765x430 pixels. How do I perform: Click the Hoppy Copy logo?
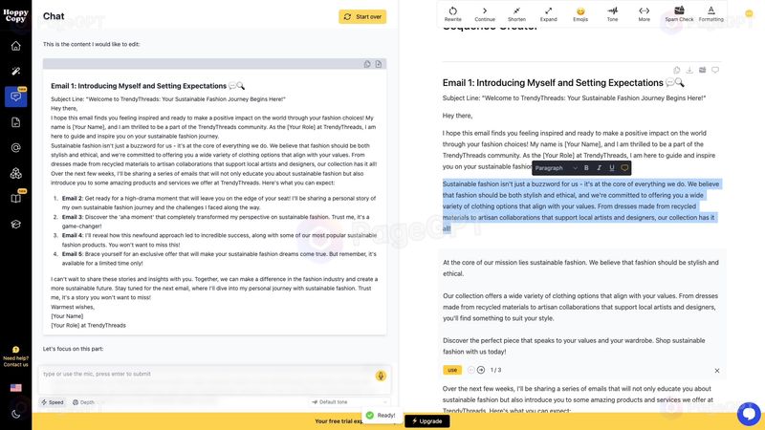15,15
